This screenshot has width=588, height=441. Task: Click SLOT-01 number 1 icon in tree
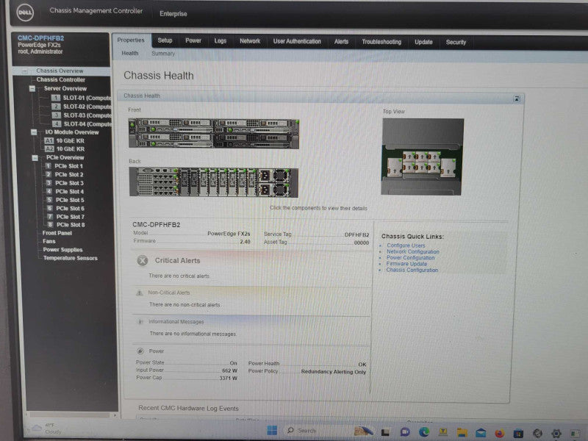pos(56,98)
